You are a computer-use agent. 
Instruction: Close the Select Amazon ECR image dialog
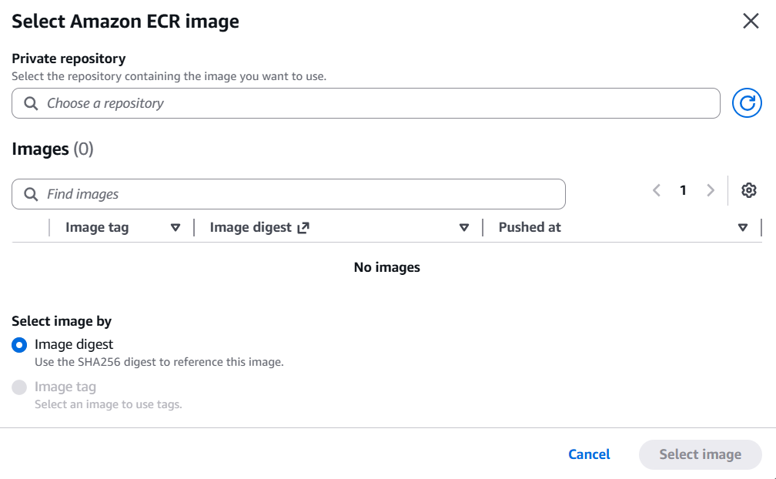pyautogui.click(x=751, y=22)
